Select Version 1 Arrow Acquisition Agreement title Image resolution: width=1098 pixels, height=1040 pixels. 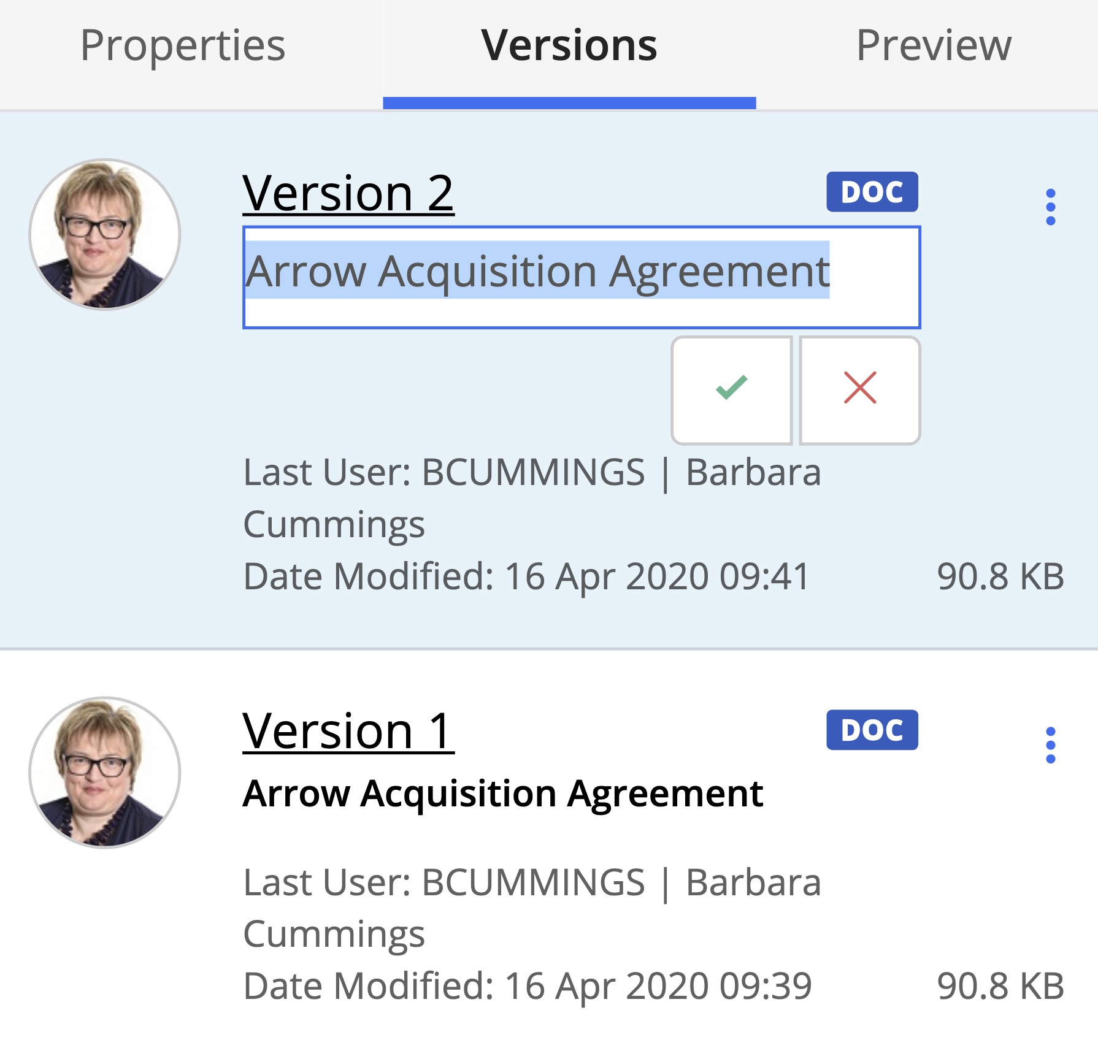coord(502,793)
